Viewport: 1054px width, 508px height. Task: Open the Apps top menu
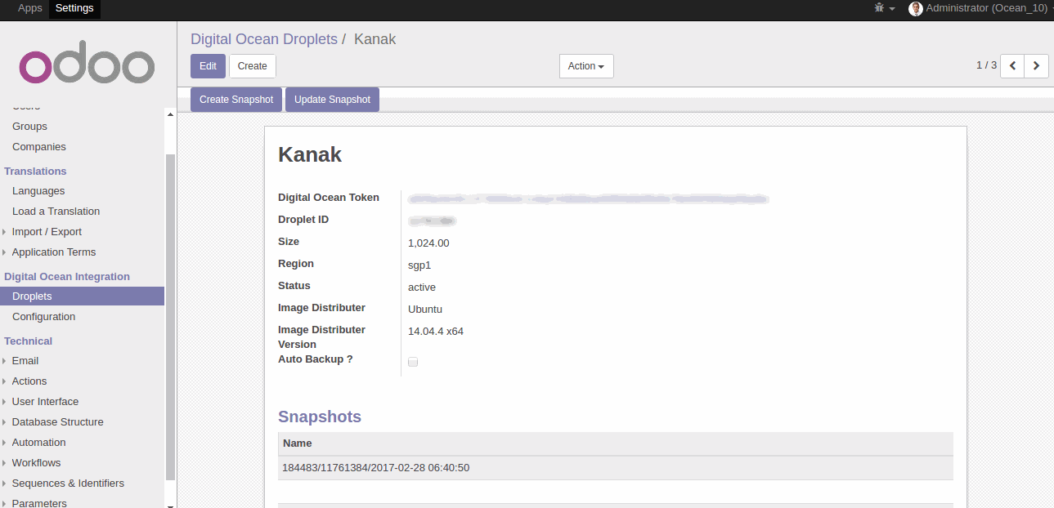pyautogui.click(x=30, y=8)
